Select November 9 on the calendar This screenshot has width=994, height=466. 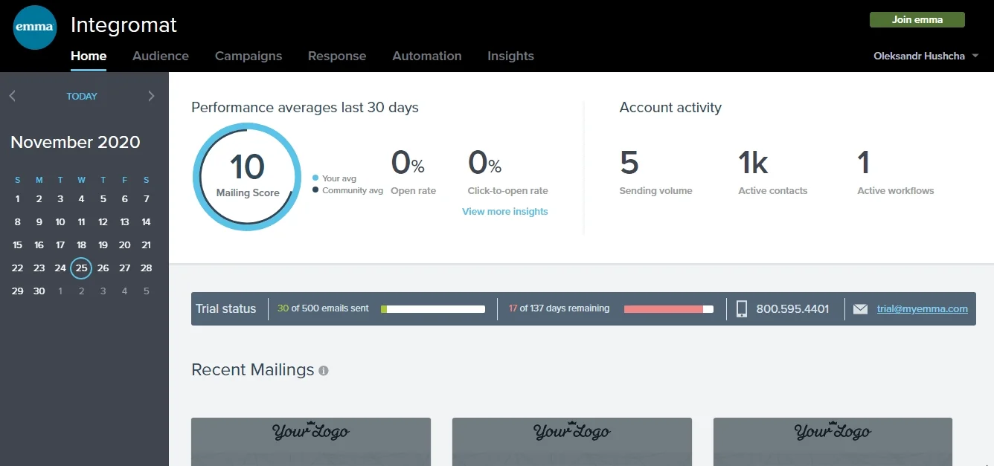coord(39,221)
